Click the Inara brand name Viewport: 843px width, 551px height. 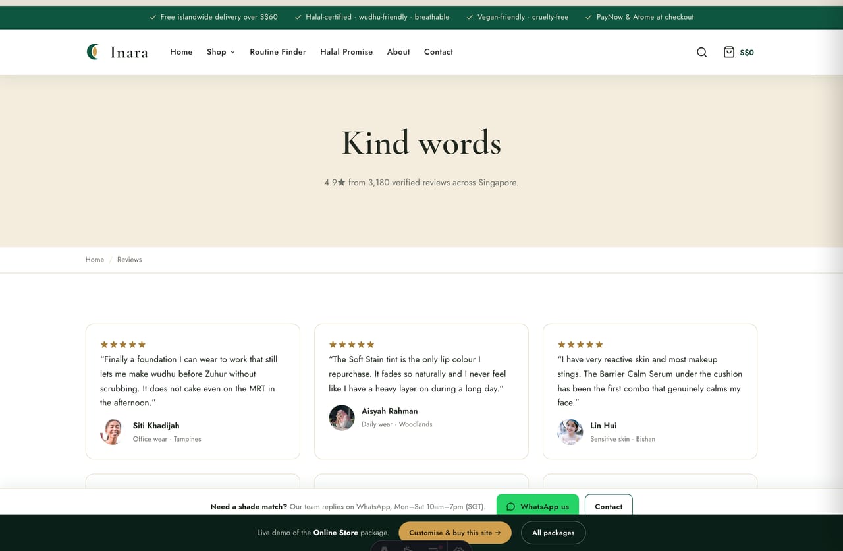click(129, 52)
